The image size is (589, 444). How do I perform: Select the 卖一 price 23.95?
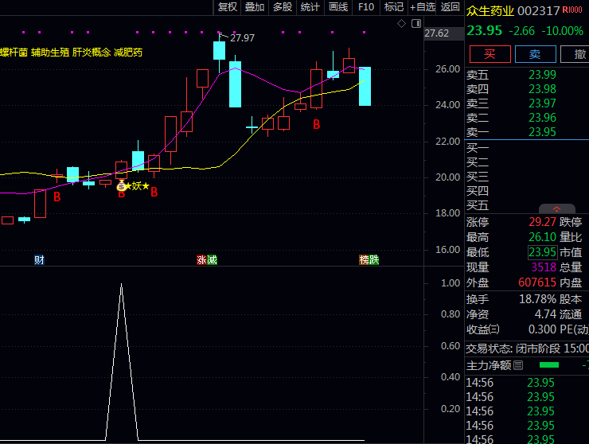click(542, 132)
